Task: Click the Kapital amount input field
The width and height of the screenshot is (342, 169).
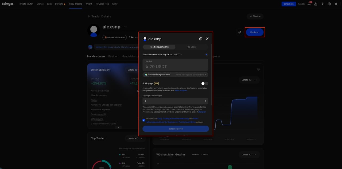Action: point(175,66)
